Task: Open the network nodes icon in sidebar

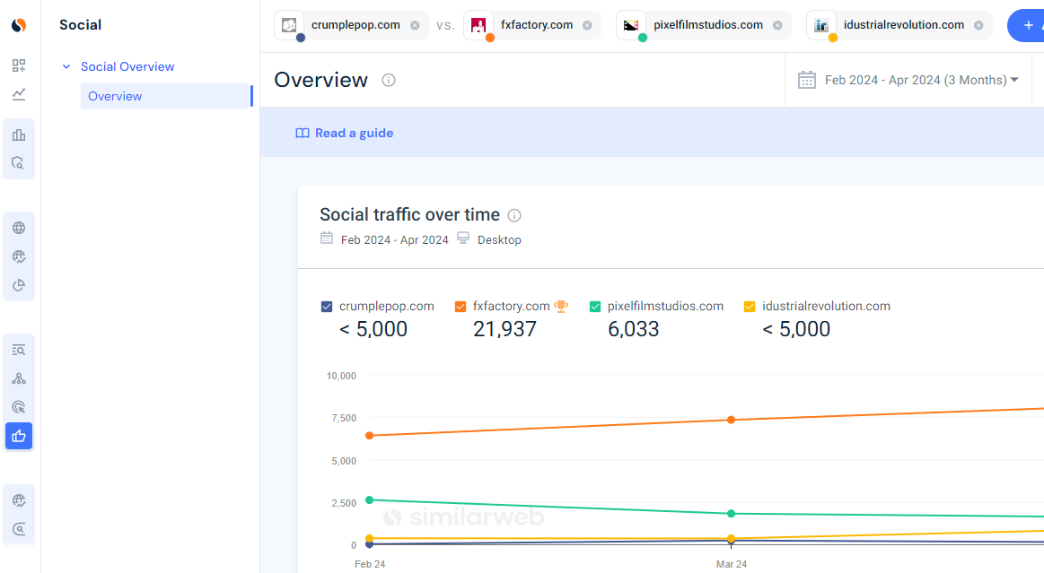Action: 19,378
